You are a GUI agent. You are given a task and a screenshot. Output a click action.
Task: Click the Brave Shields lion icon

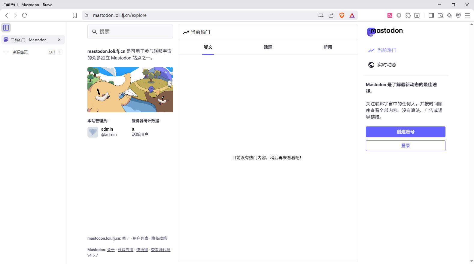(342, 15)
